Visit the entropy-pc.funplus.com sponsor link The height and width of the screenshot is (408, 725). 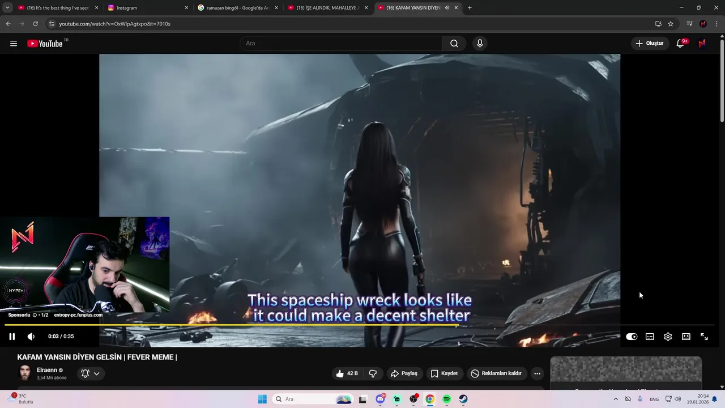tap(78, 315)
